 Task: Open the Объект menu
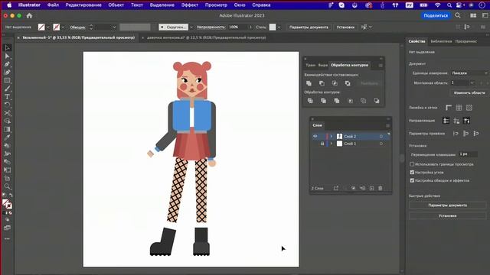tap(116, 5)
